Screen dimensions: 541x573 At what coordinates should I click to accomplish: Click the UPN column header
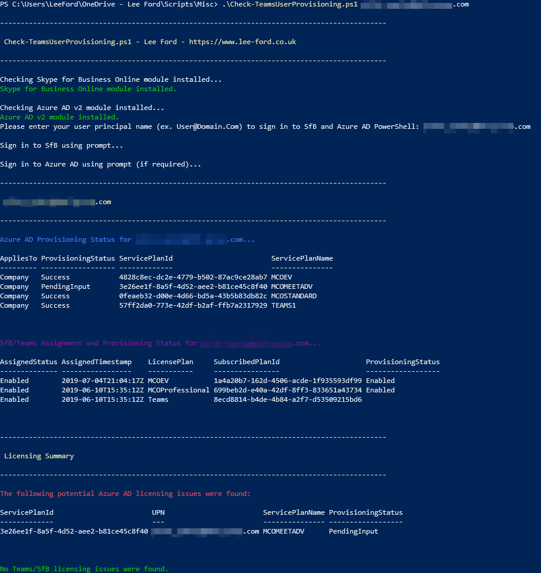pyautogui.click(x=158, y=512)
